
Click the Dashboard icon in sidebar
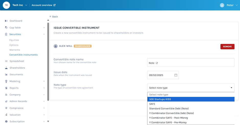coord(6,21)
